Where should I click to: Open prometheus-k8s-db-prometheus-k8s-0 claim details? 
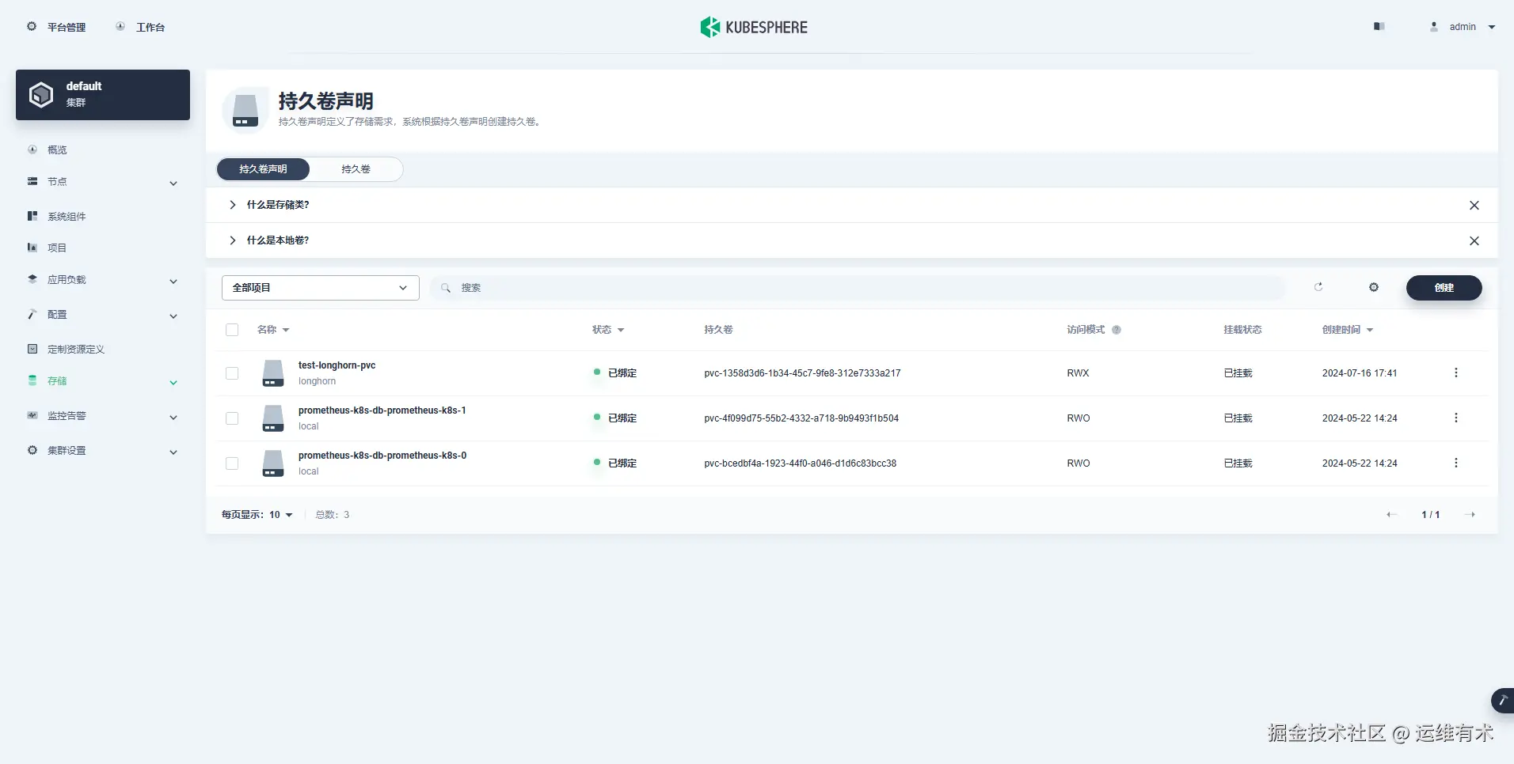point(382,456)
